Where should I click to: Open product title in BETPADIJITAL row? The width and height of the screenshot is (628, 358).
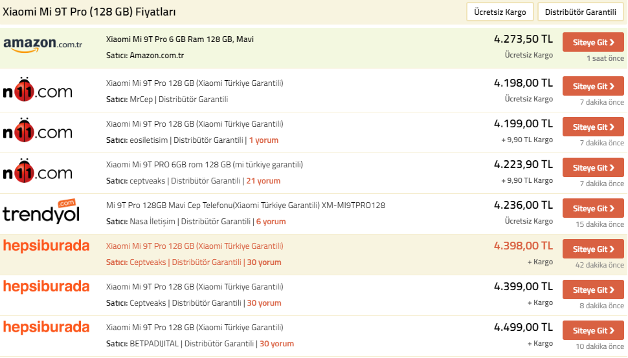tap(195, 328)
